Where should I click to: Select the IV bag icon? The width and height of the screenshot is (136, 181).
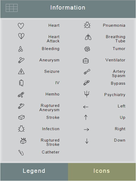[21, 83]
